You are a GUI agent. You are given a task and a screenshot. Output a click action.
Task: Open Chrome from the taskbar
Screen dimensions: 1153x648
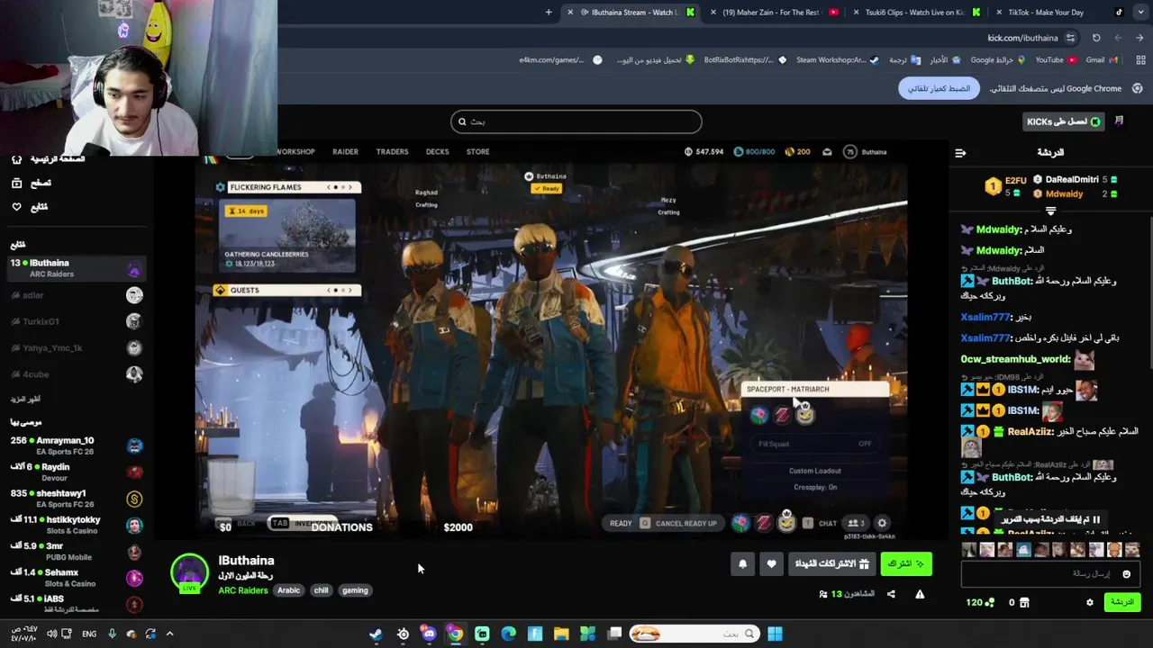pos(456,634)
